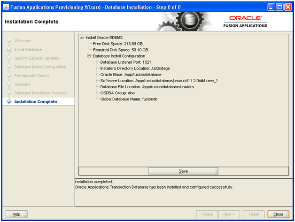The image size is (295, 222).
Task: Select Global Database Name: fusiondb row
Action: pos(129,99)
